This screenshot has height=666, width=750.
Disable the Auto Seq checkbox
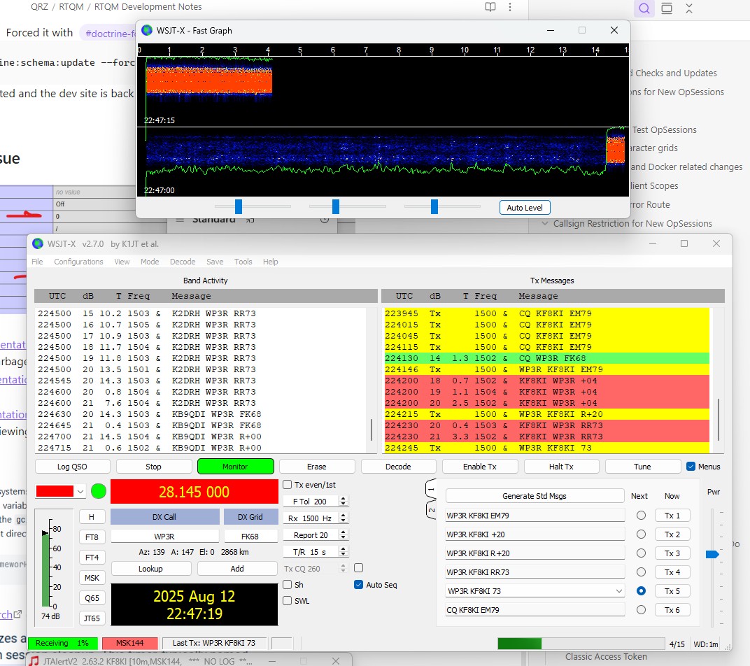coord(358,585)
